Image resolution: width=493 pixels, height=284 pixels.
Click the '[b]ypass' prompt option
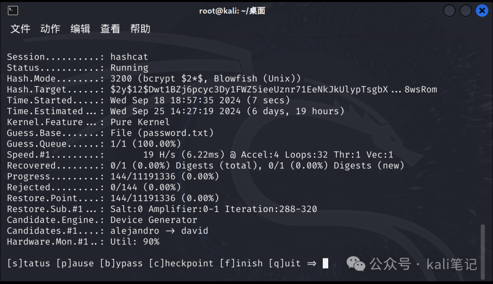(121, 264)
